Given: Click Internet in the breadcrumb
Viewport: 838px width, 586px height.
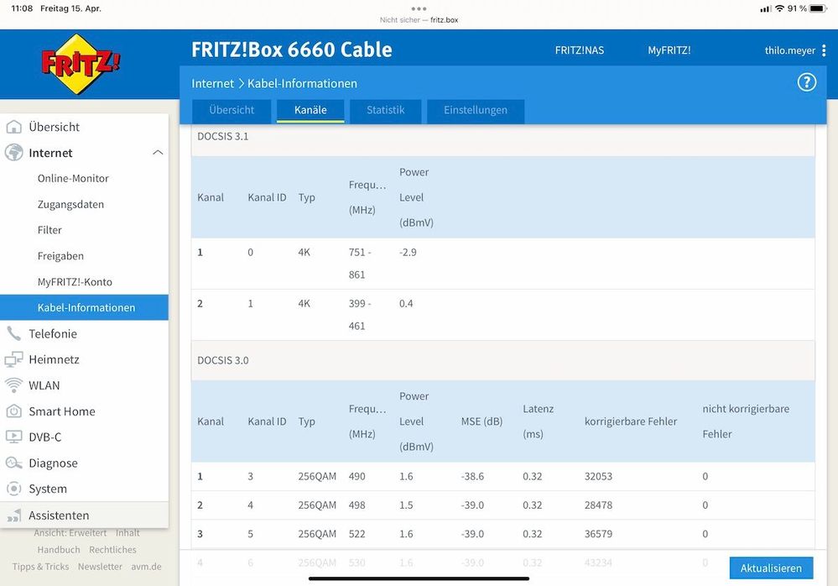Looking at the screenshot, I should [x=213, y=83].
